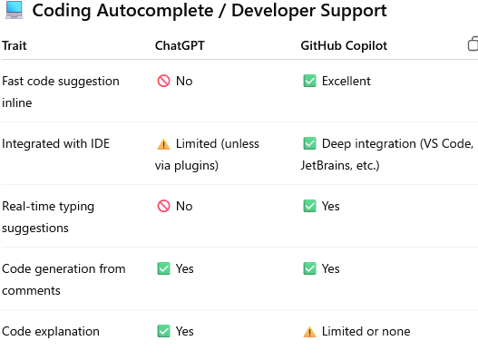The image size is (478, 360).
Task: Click the GitHub Copilot green check in Code generation row
Action: click(x=309, y=268)
